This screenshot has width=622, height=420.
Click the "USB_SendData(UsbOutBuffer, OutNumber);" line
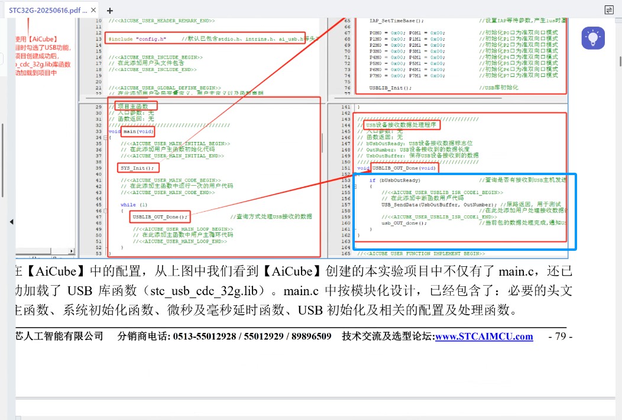pos(439,205)
